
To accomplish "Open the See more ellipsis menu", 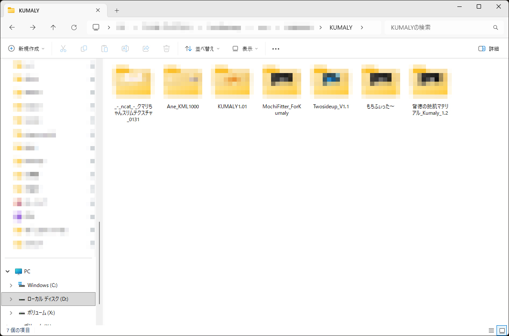I will click(x=276, y=49).
